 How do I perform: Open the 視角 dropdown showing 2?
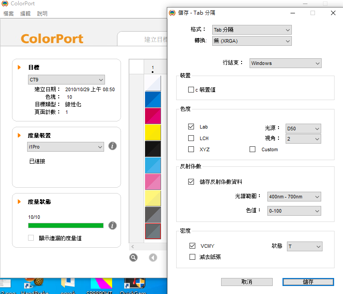coord(303,139)
